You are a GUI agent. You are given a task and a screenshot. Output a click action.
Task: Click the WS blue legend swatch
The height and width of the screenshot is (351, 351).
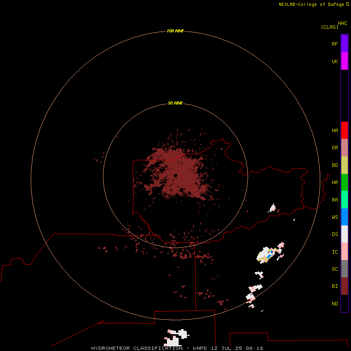point(344,217)
